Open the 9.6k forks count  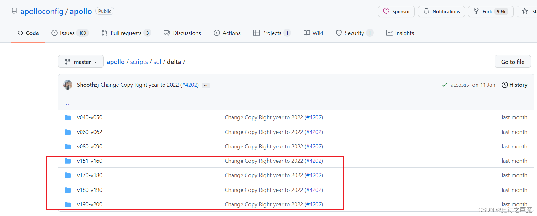coord(501,12)
